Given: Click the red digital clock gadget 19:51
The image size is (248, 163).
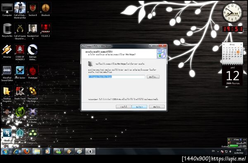Looking at the screenshot, I should (x=232, y=29).
